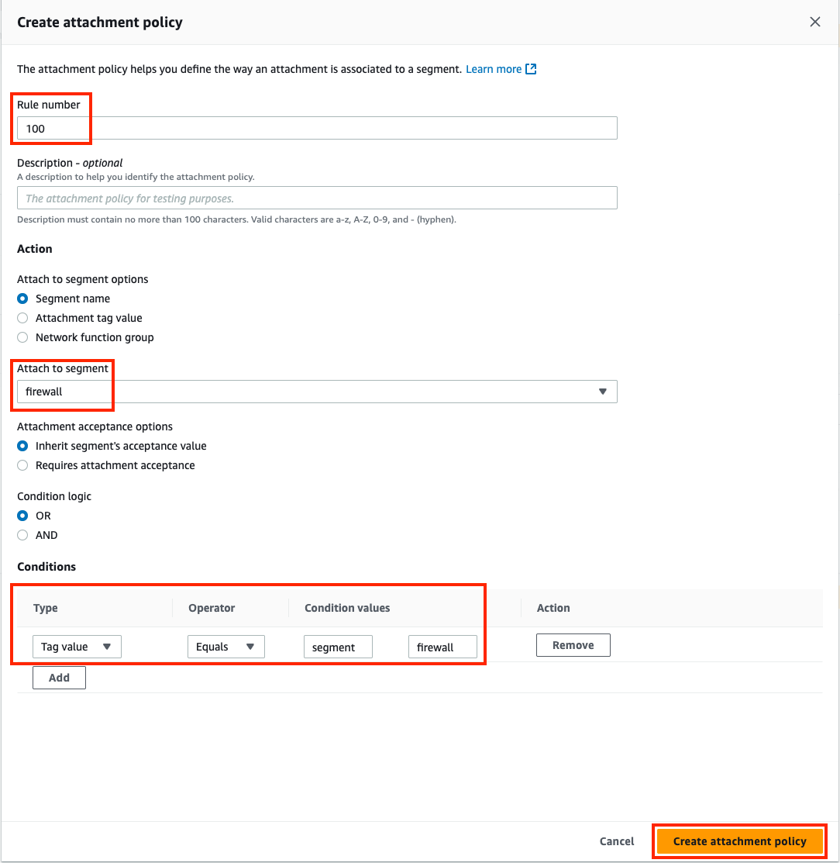Click the Description optional text field

[x=317, y=198]
